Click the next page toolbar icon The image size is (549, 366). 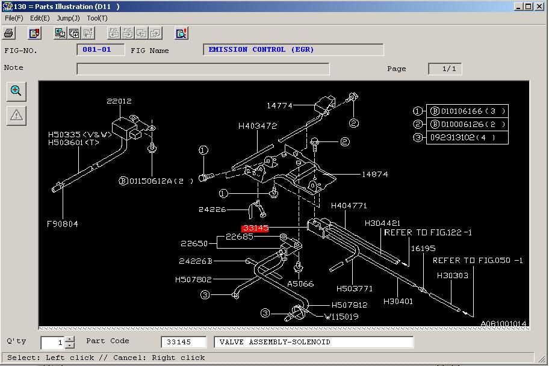click(x=155, y=33)
